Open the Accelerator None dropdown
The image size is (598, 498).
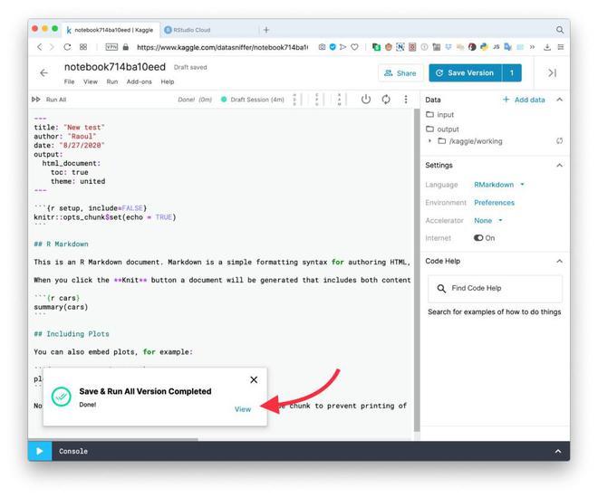(x=488, y=221)
